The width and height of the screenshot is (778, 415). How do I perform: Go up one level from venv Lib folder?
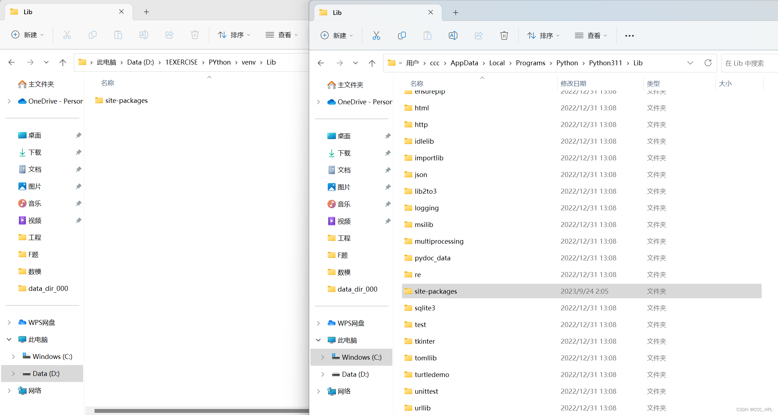pyautogui.click(x=63, y=62)
